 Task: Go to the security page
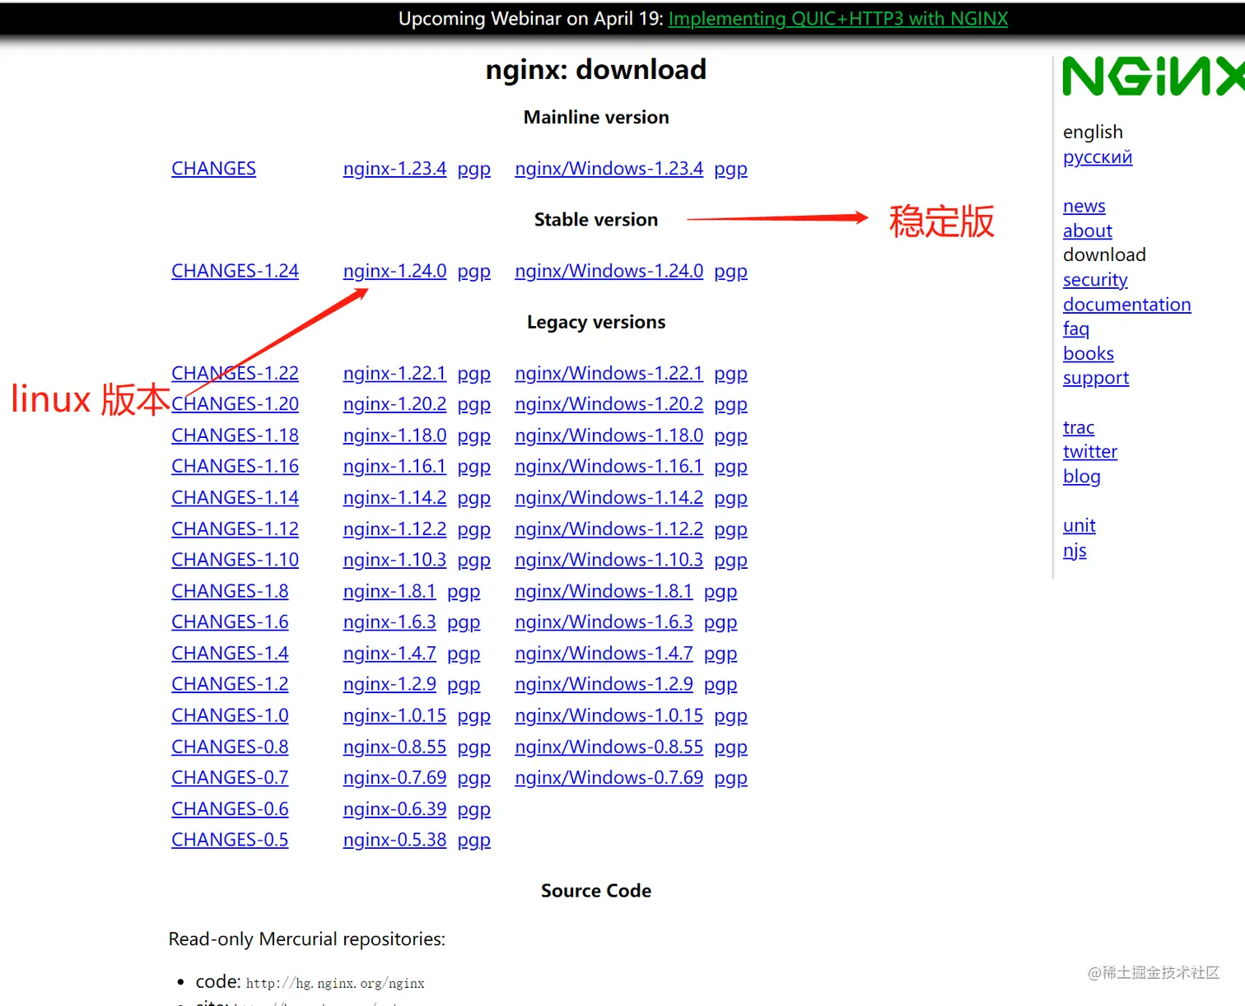click(1095, 280)
